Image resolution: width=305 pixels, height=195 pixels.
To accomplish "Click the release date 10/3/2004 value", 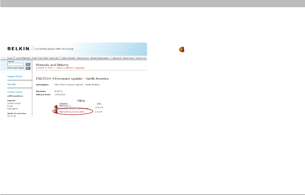I will coord(60,95).
